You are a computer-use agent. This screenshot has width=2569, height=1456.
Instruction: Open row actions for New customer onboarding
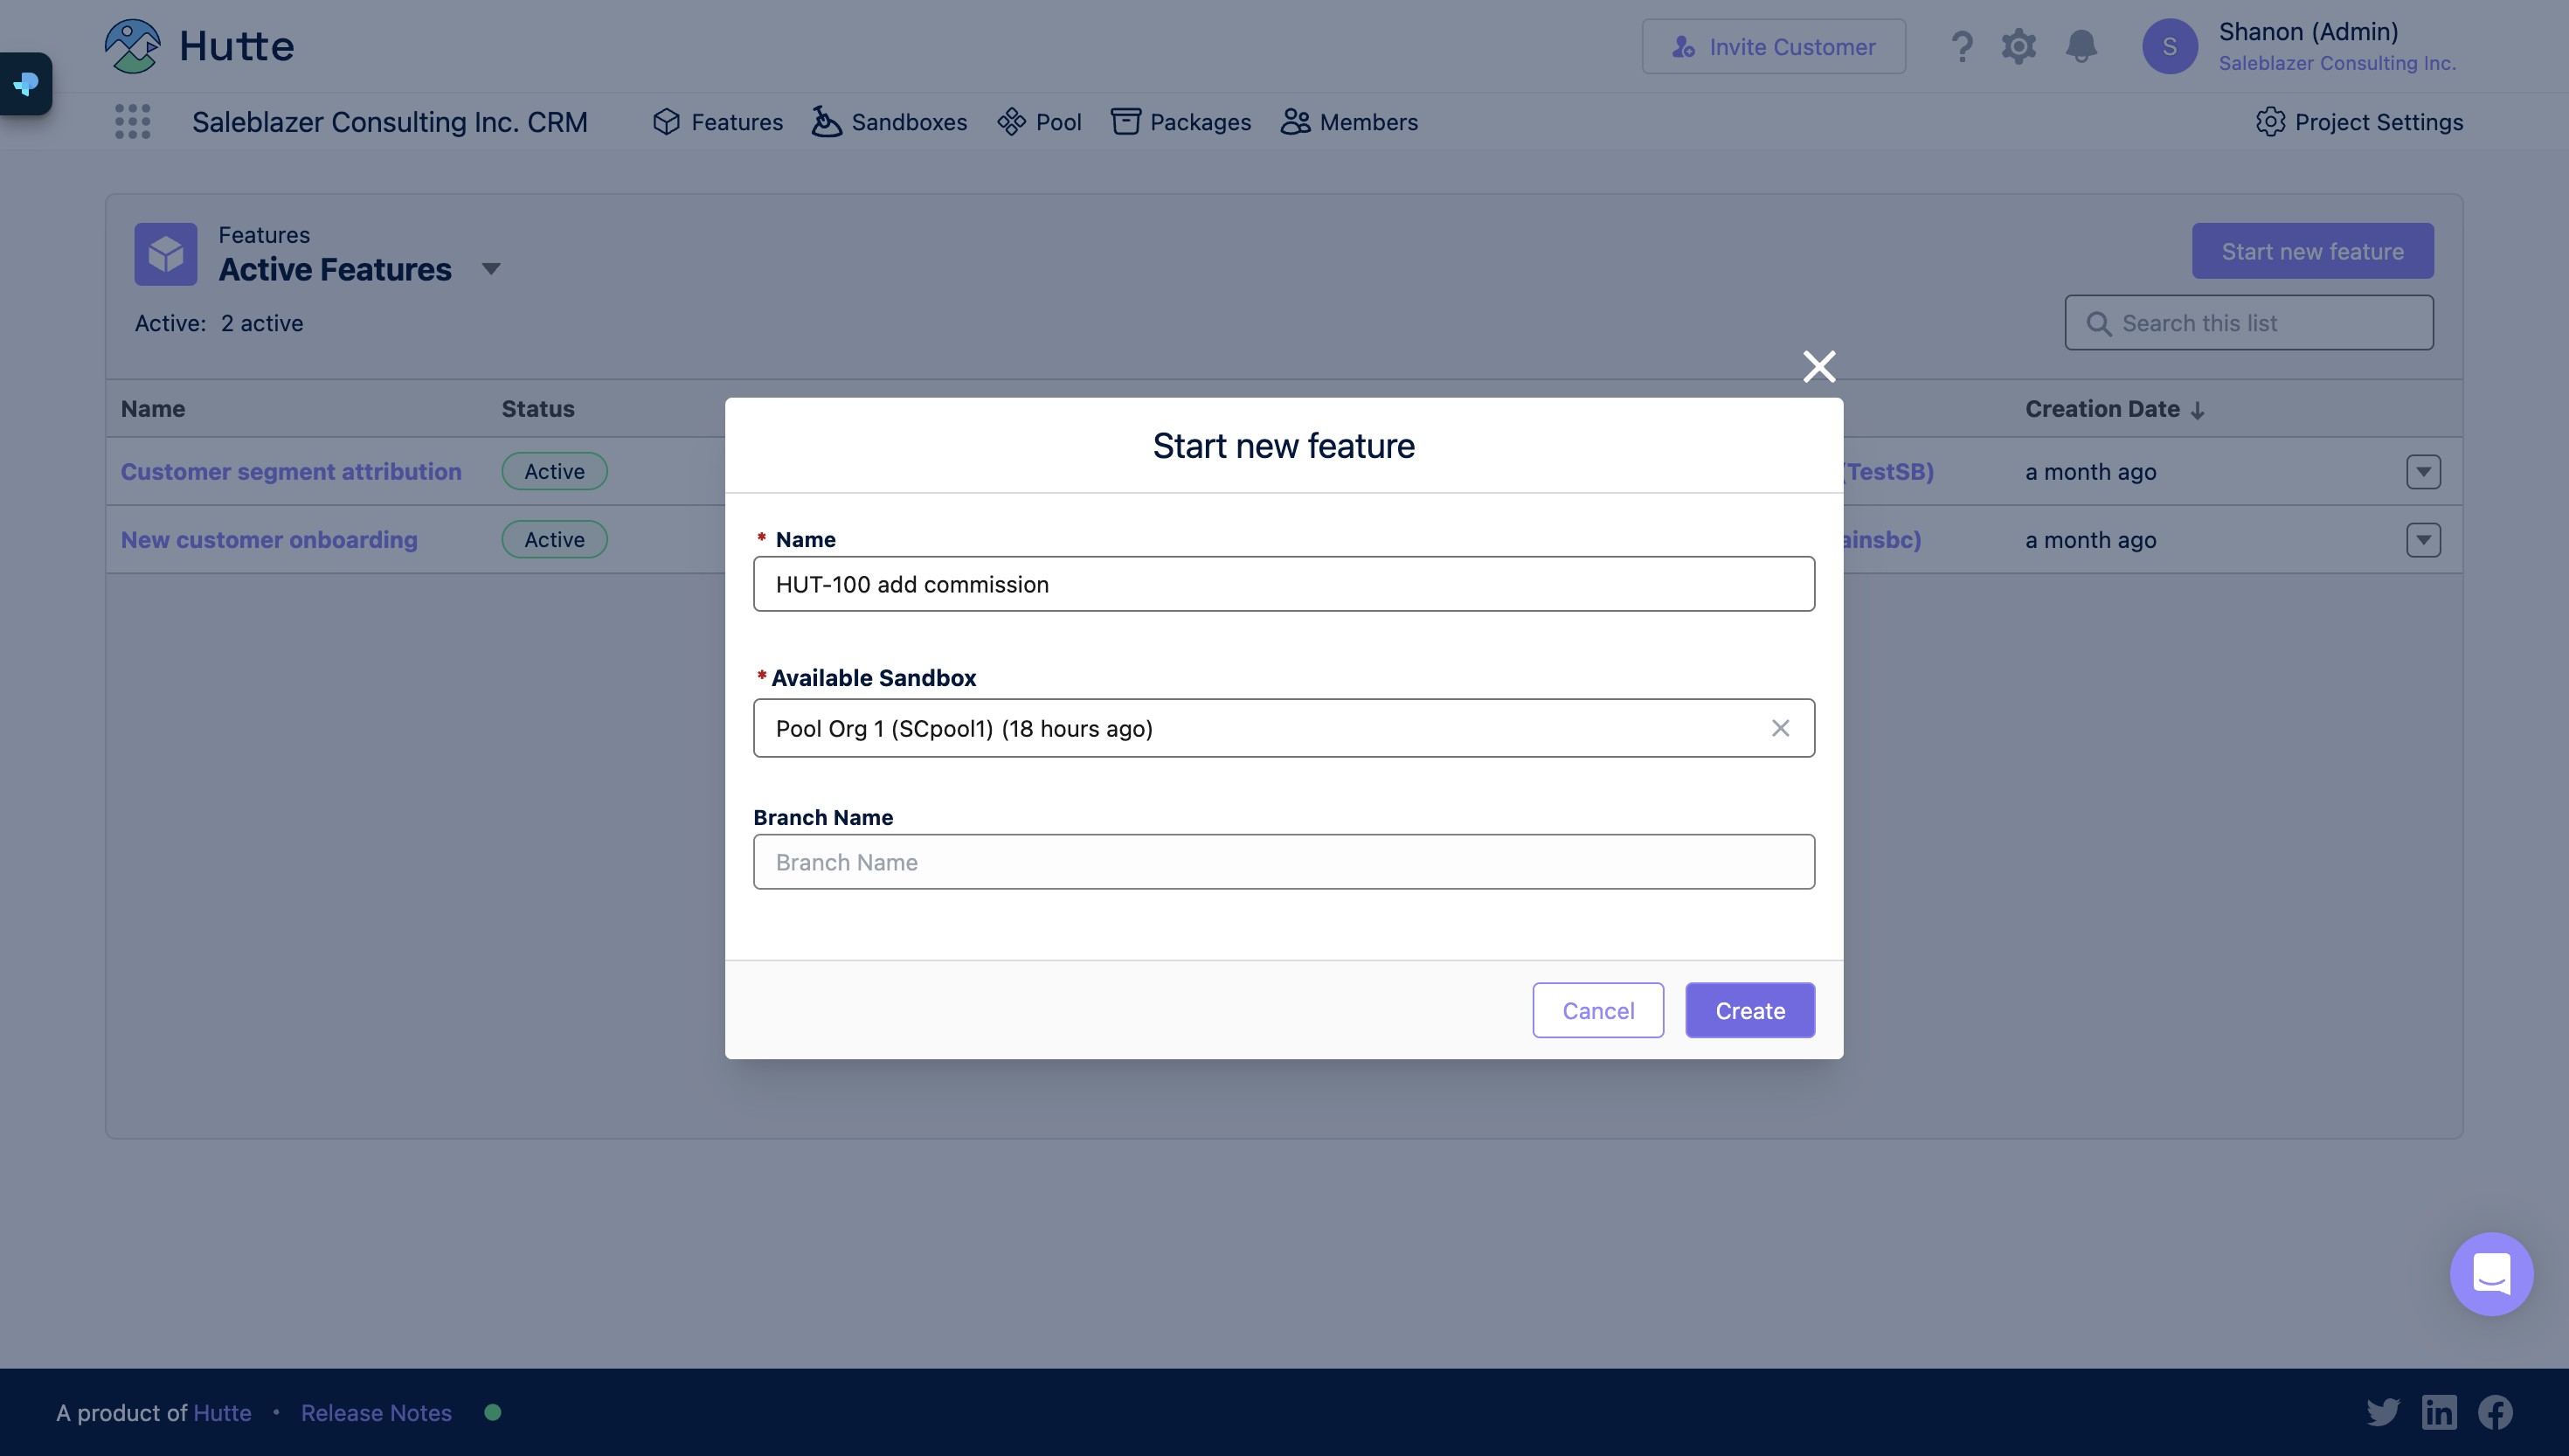[2423, 540]
